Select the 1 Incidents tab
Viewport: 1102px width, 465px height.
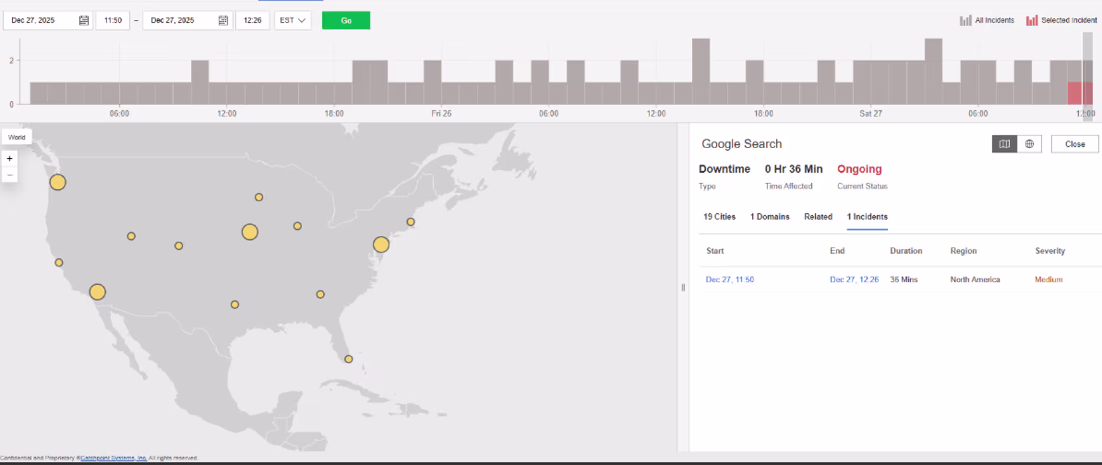867,217
